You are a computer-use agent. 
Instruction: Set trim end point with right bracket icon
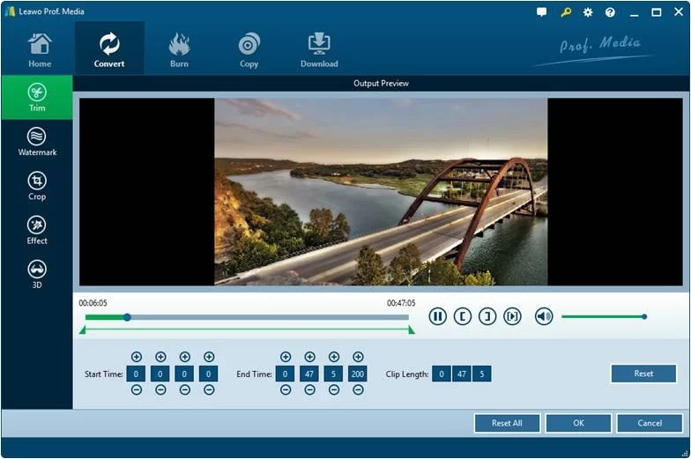coord(487,316)
